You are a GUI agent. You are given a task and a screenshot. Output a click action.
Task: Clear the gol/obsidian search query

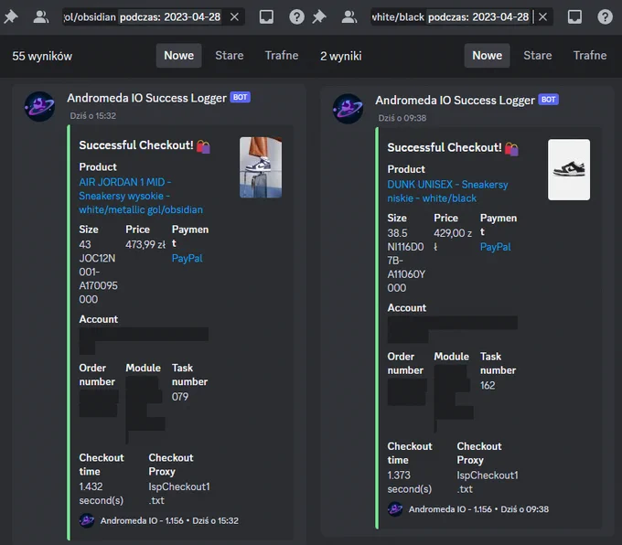point(234,17)
